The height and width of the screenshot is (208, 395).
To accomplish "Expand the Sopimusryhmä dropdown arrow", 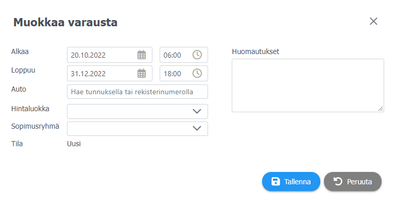I will click(x=197, y=128).
